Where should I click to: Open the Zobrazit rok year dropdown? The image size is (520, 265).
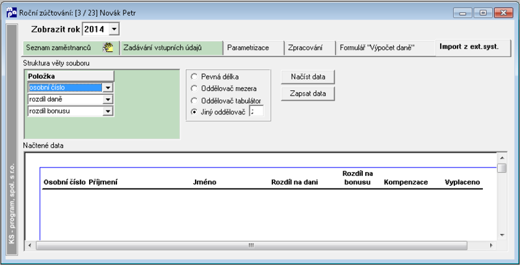tap(114, 29)
